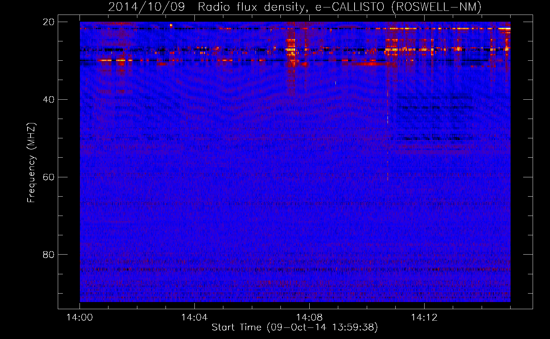550x339 pixels.
Task: Select the 40 frequency tick label
Action: [49, 100]
